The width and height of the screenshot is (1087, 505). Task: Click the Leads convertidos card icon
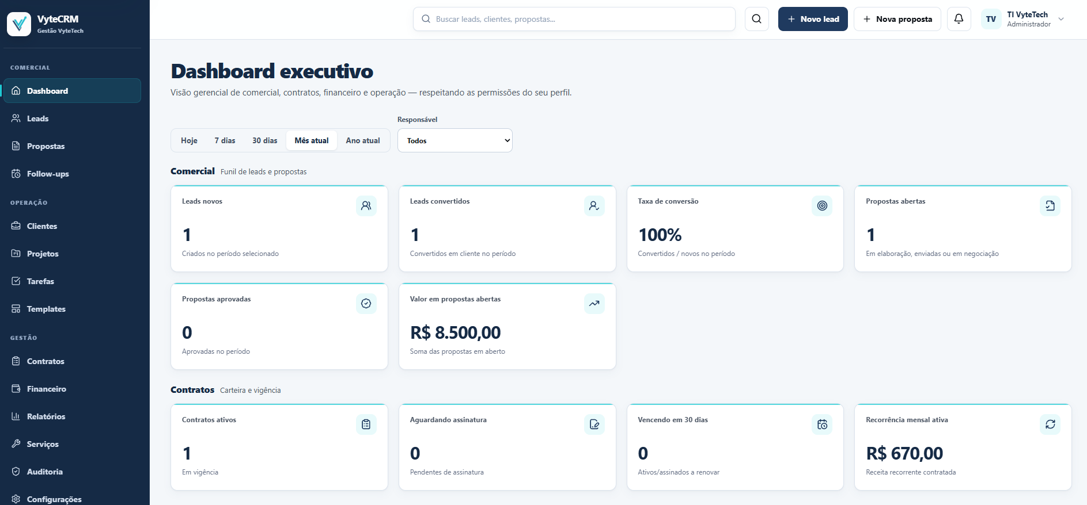pyautogui.click(x=594, y=206)
